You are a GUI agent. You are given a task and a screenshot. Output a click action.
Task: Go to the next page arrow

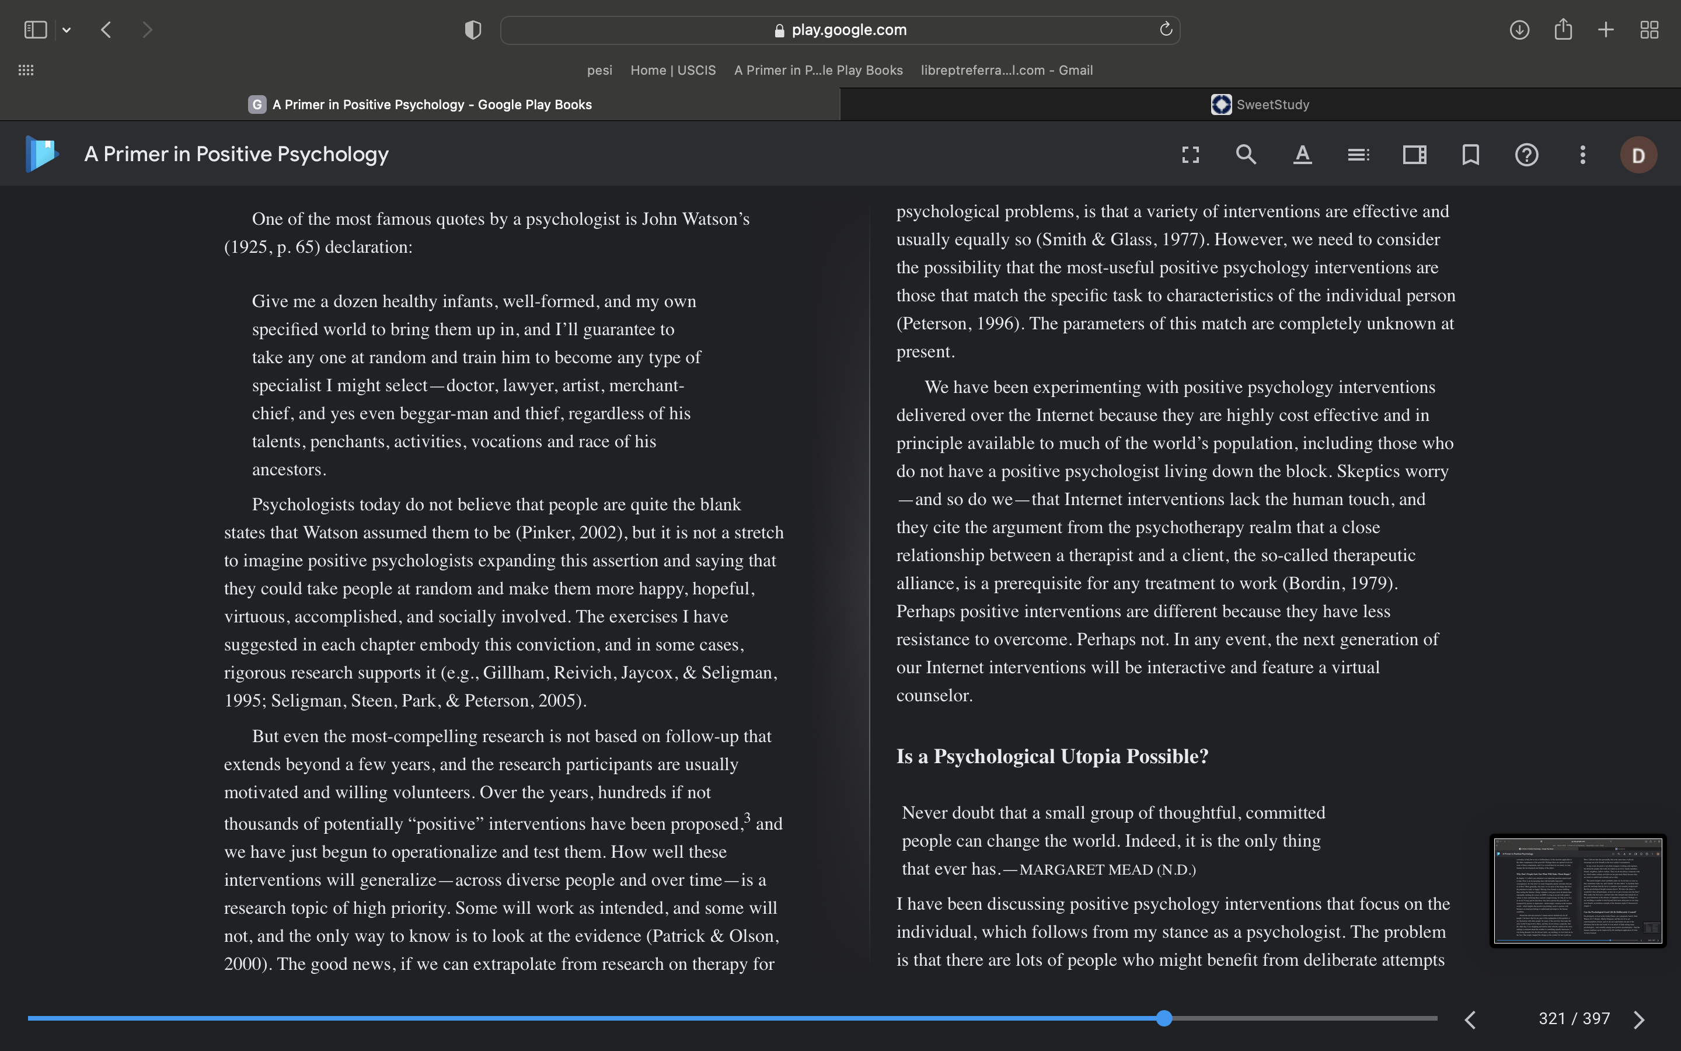tap(1638, 1019)
